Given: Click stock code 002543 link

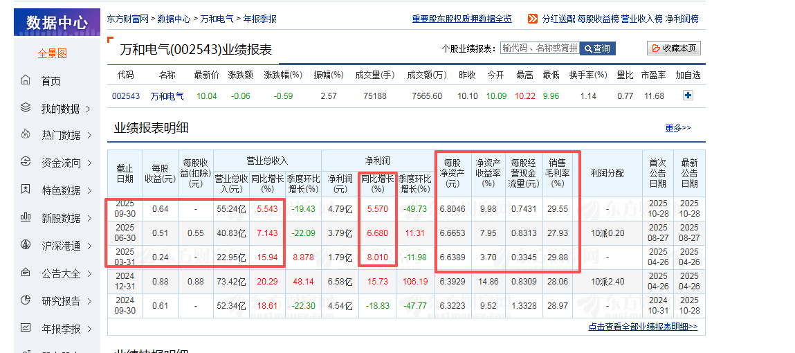Looking at the screenshot, I should (x=126, y=96).
